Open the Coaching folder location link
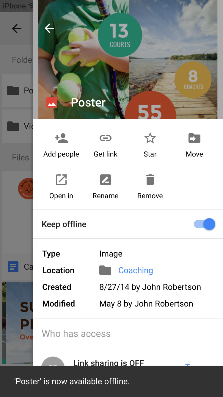Image resolution: width=223 pixels, height=397 pixels. pyautogui.click(x=136, y=270)
